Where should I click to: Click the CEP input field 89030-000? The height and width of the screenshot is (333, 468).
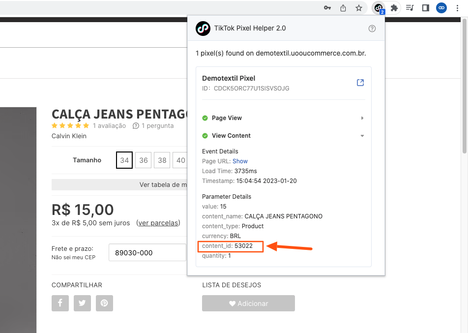(147, 253)
